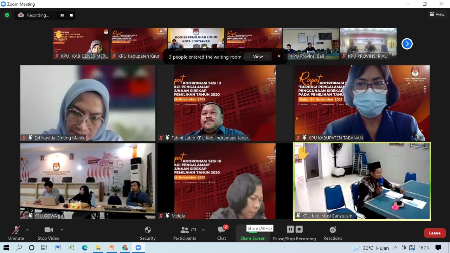Screen dimensions: 450x253
Task: Stop recording from the bottom toolbar
Action: (x=299, y=229)
